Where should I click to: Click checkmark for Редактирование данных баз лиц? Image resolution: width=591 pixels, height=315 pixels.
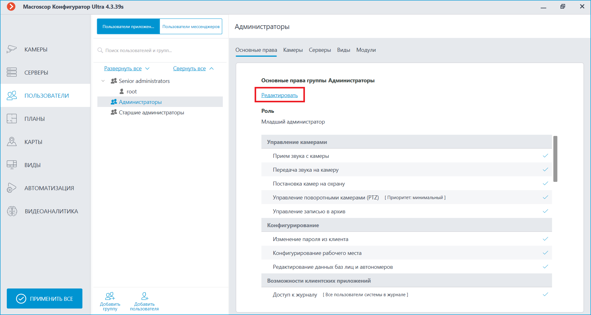coord(545,267)
